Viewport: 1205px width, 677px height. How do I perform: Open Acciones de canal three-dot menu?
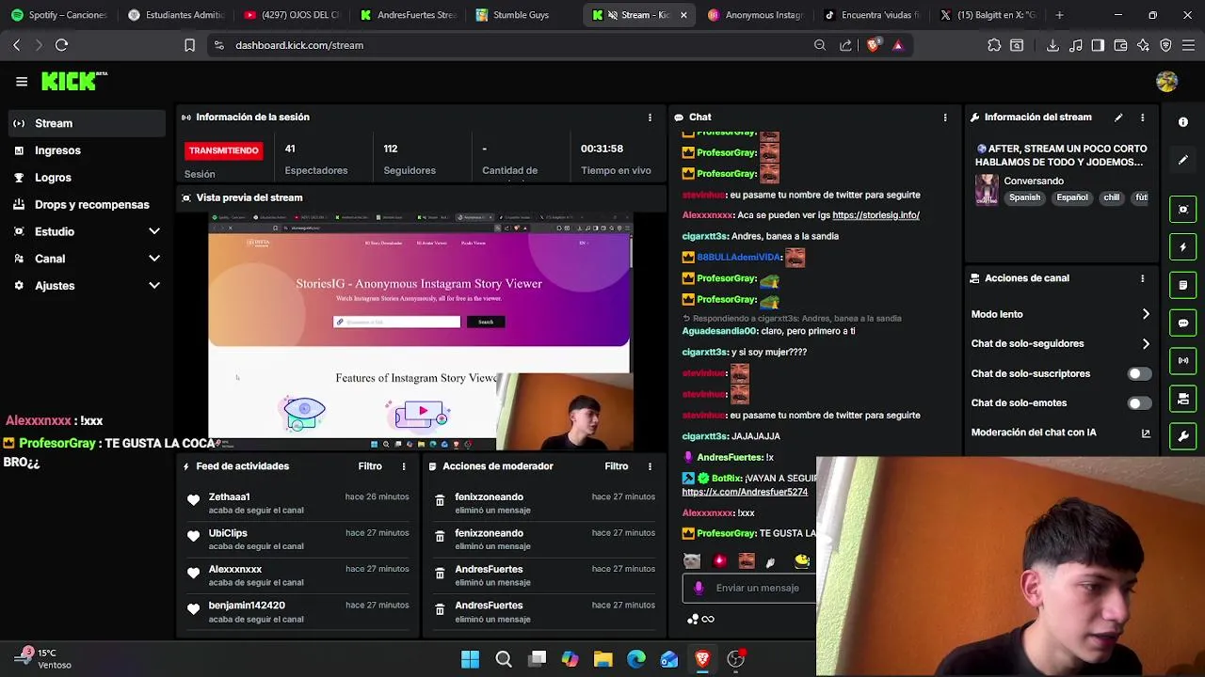pos(1143,278)
